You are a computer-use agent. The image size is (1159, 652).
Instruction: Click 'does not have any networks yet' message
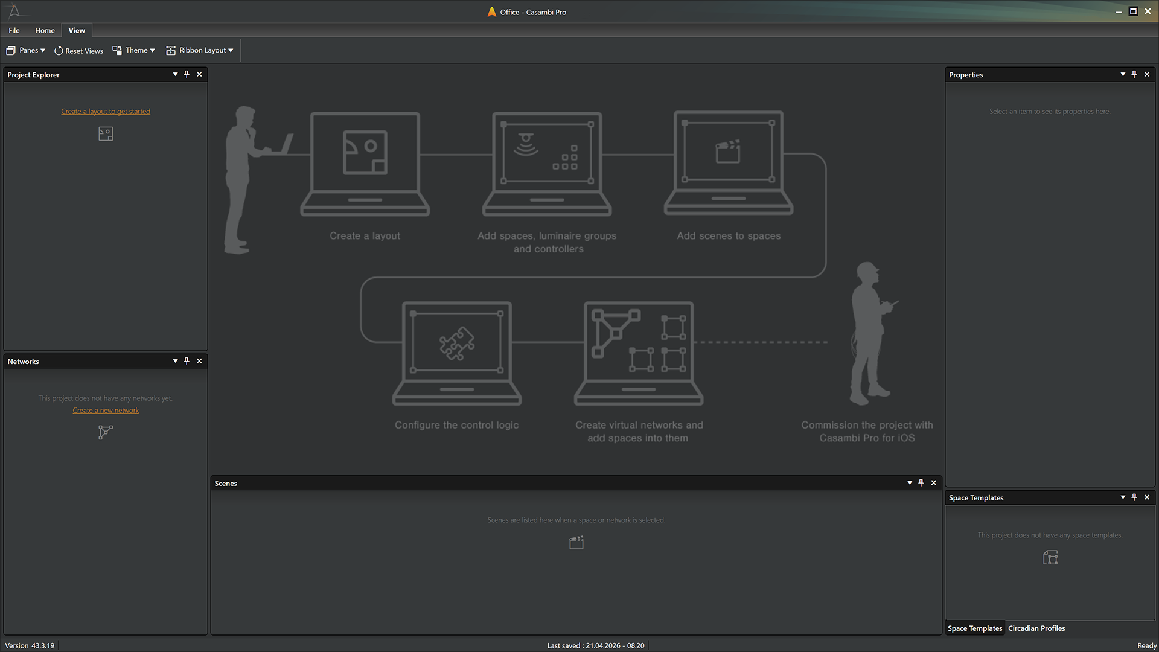coord(106,398)
